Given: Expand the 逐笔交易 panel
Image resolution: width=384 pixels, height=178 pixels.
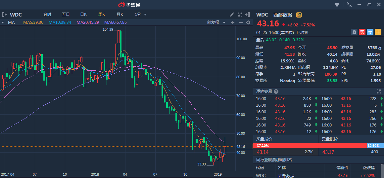Looking at the screenshot, I should [379, 91].
